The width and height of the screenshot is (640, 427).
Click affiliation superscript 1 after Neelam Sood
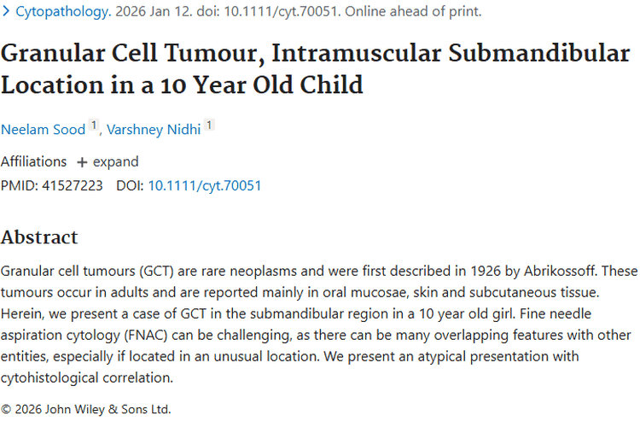(94, 126)
